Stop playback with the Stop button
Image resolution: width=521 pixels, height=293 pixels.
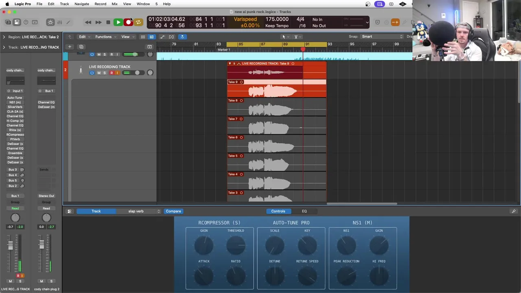coord(108,22)
